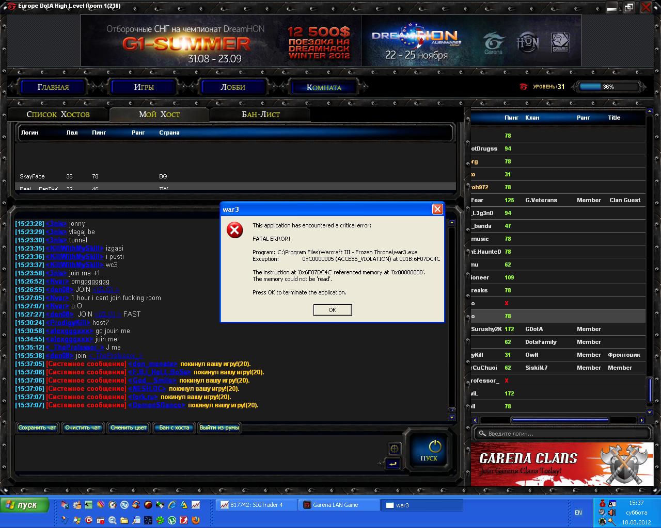Sort host list by Логин column

coord(30,133)
